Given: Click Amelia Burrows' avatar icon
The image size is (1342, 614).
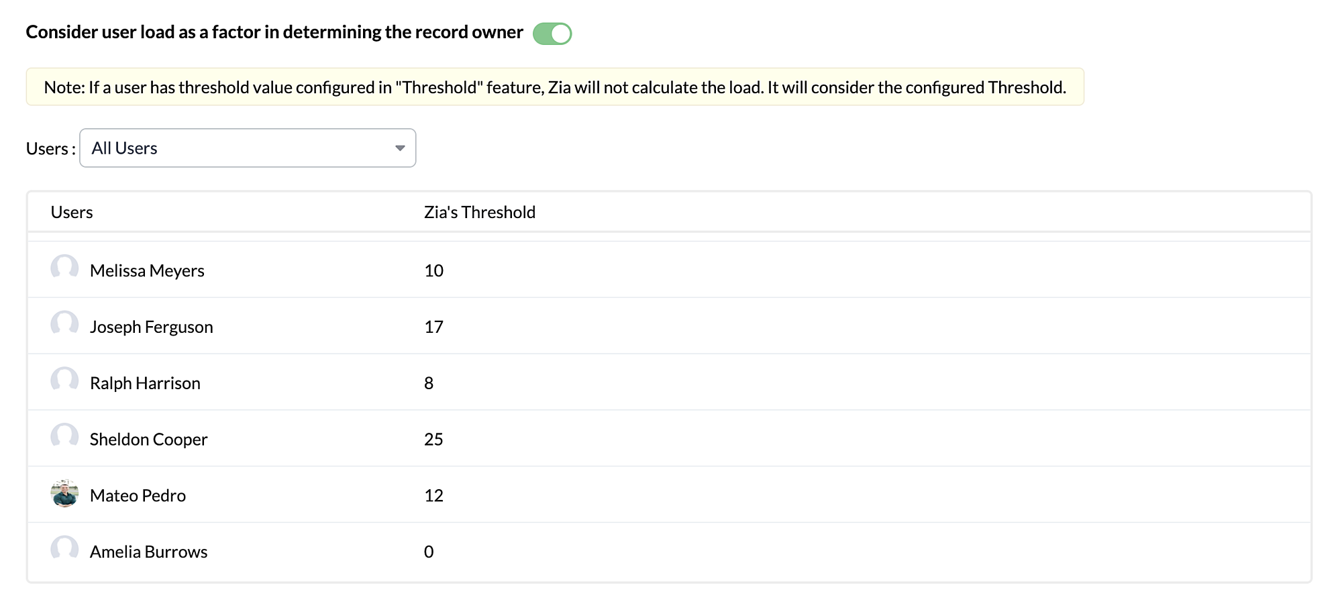Looking at the screenshot, I should [x=64, y=550].
